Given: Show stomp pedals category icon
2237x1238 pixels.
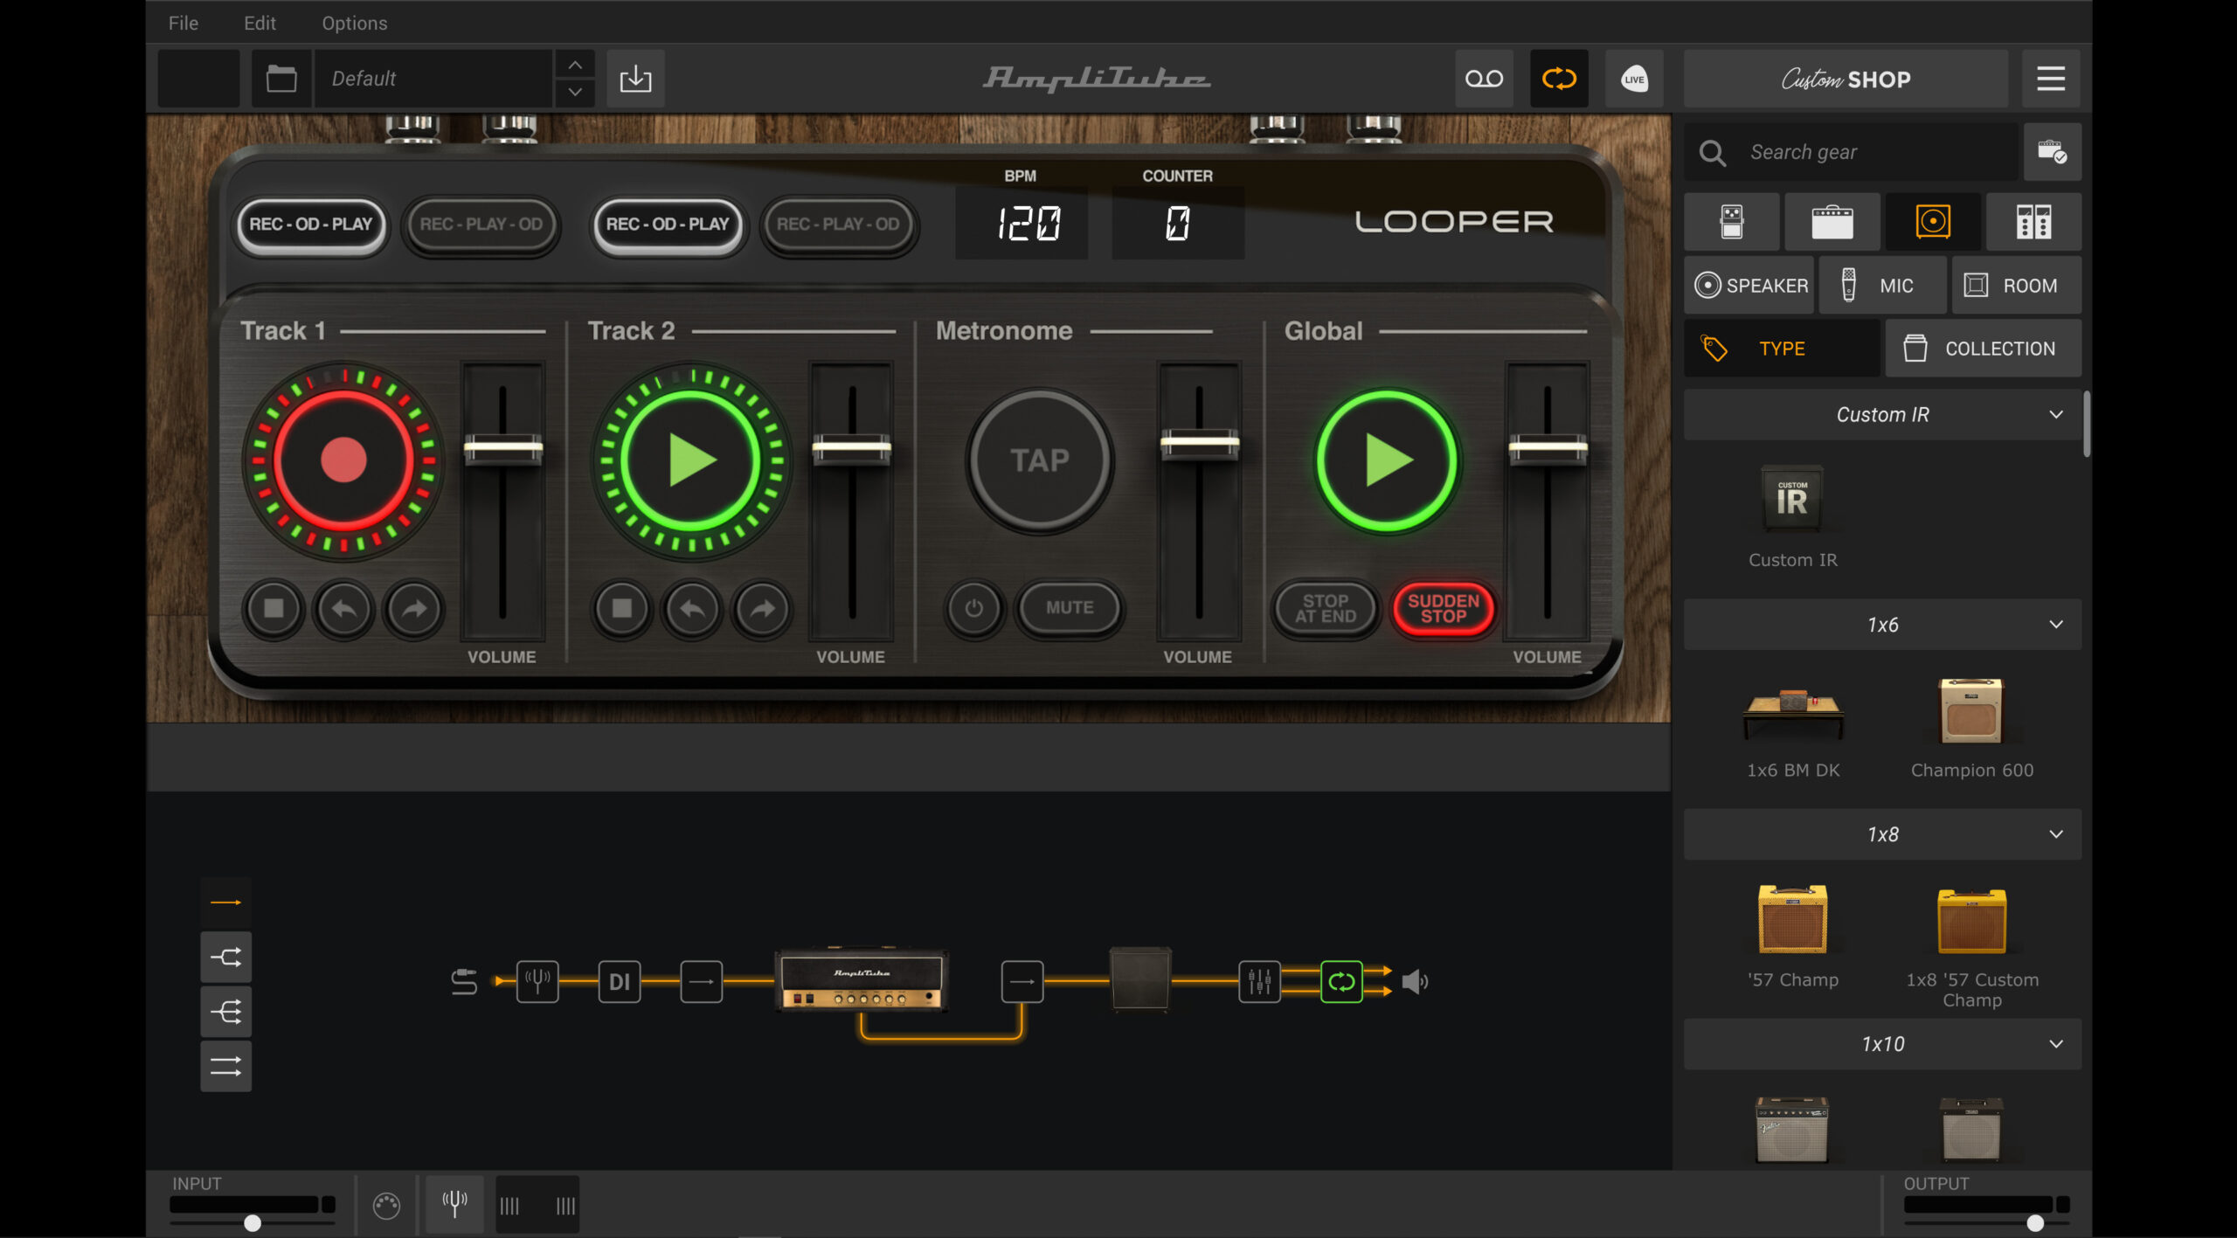Looking at the screenshot, I should point(1731,222).
